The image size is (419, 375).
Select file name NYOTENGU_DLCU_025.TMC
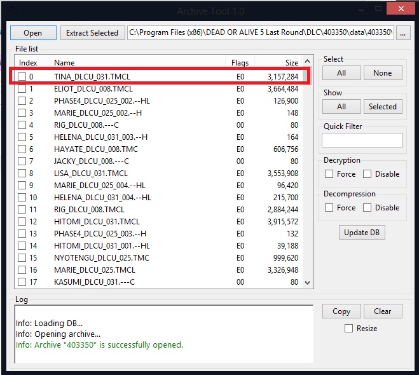click(102, 258)
